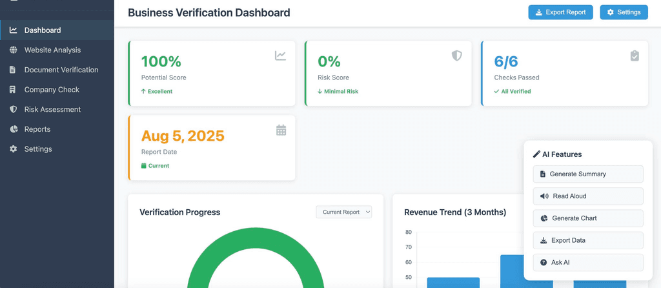Click the shield icon beside Risk Assessment
The image size is (661, 288).
click(x=14, y=110)
